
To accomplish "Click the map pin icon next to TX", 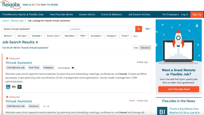I will tap(48, 106).
